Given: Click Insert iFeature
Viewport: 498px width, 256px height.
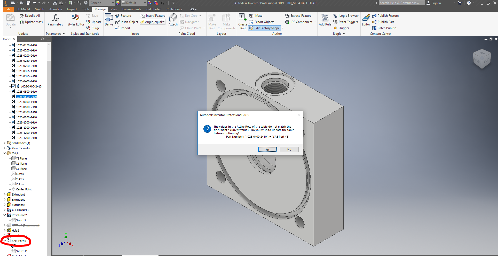Looking at the screenshot, I should (x=153, y=16).
